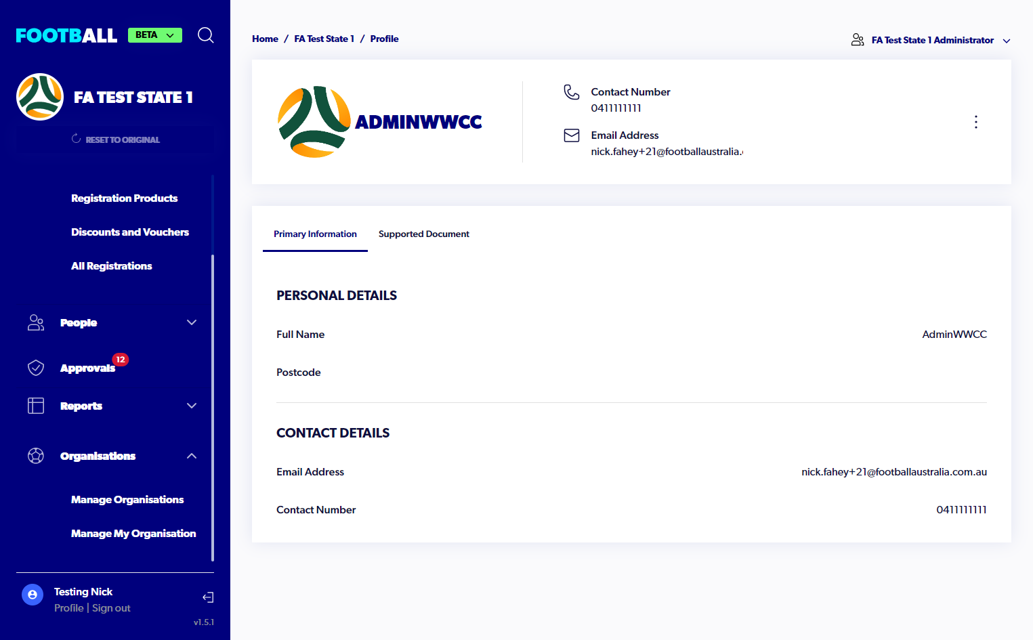Open the search magnifier icon
The width and height of the screenshot is (1033, 640).
coord(206,35)
